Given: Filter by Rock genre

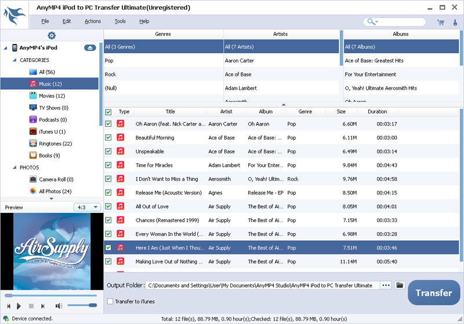Looking at the screenshot, I should click(x=164, y=75).
